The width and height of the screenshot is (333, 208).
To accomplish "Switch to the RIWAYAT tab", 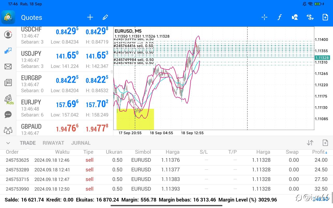I will [53, 143].
